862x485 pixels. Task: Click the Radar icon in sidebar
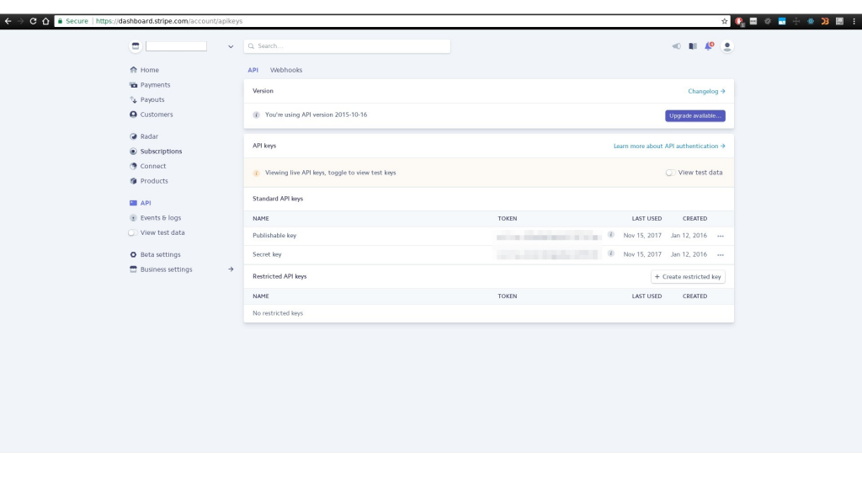(x=133, y=136)
